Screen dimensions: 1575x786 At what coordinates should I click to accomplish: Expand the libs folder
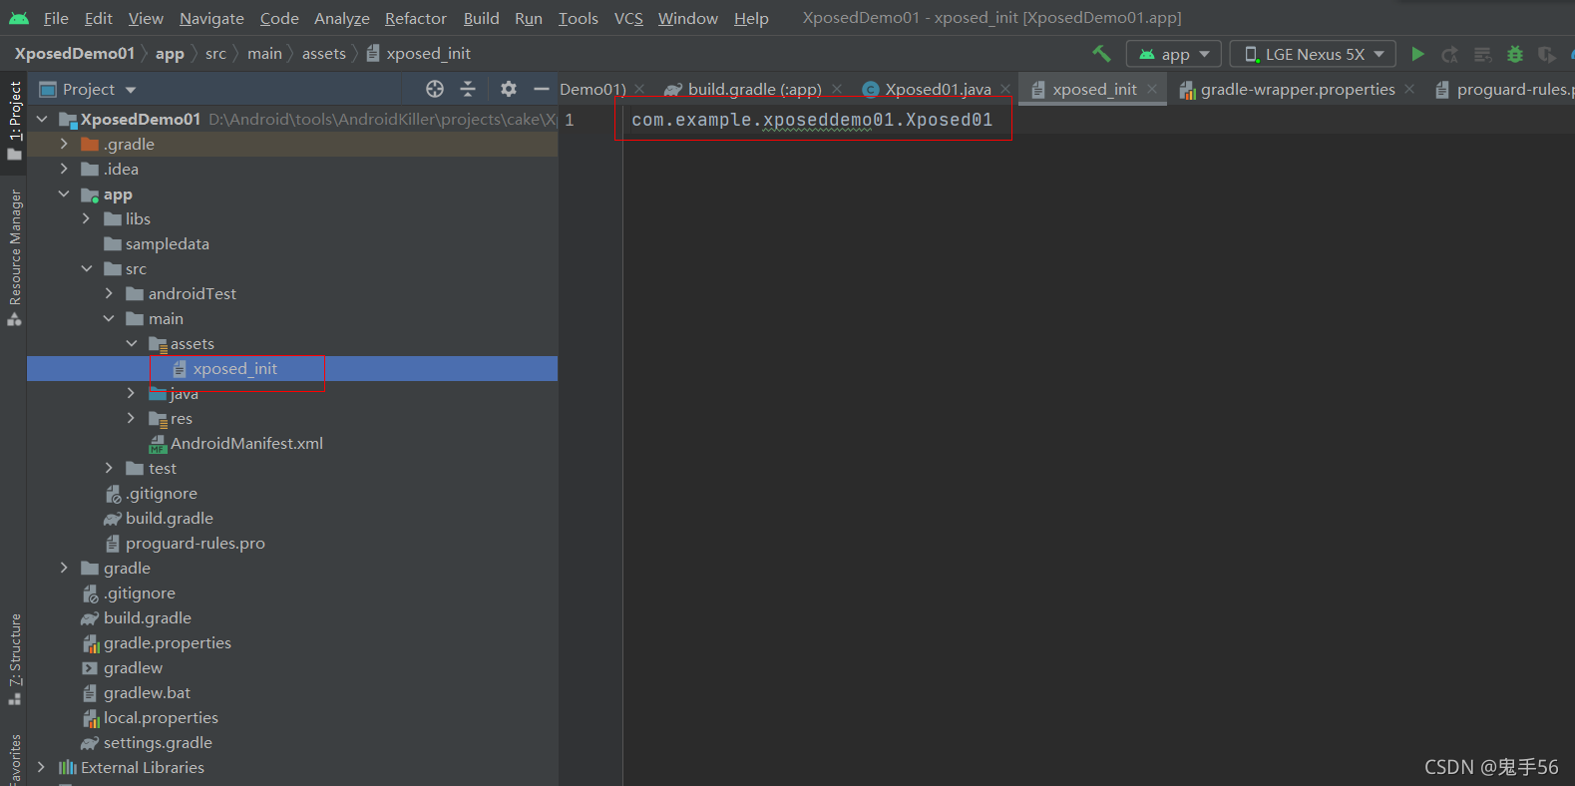point(87,218)
